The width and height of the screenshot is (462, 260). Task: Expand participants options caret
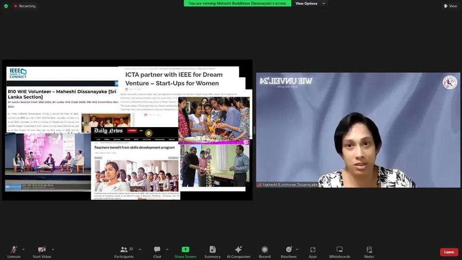tap(140, 250)
